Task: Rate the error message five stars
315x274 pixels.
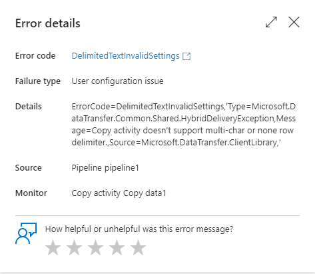Action: point(138,247)
